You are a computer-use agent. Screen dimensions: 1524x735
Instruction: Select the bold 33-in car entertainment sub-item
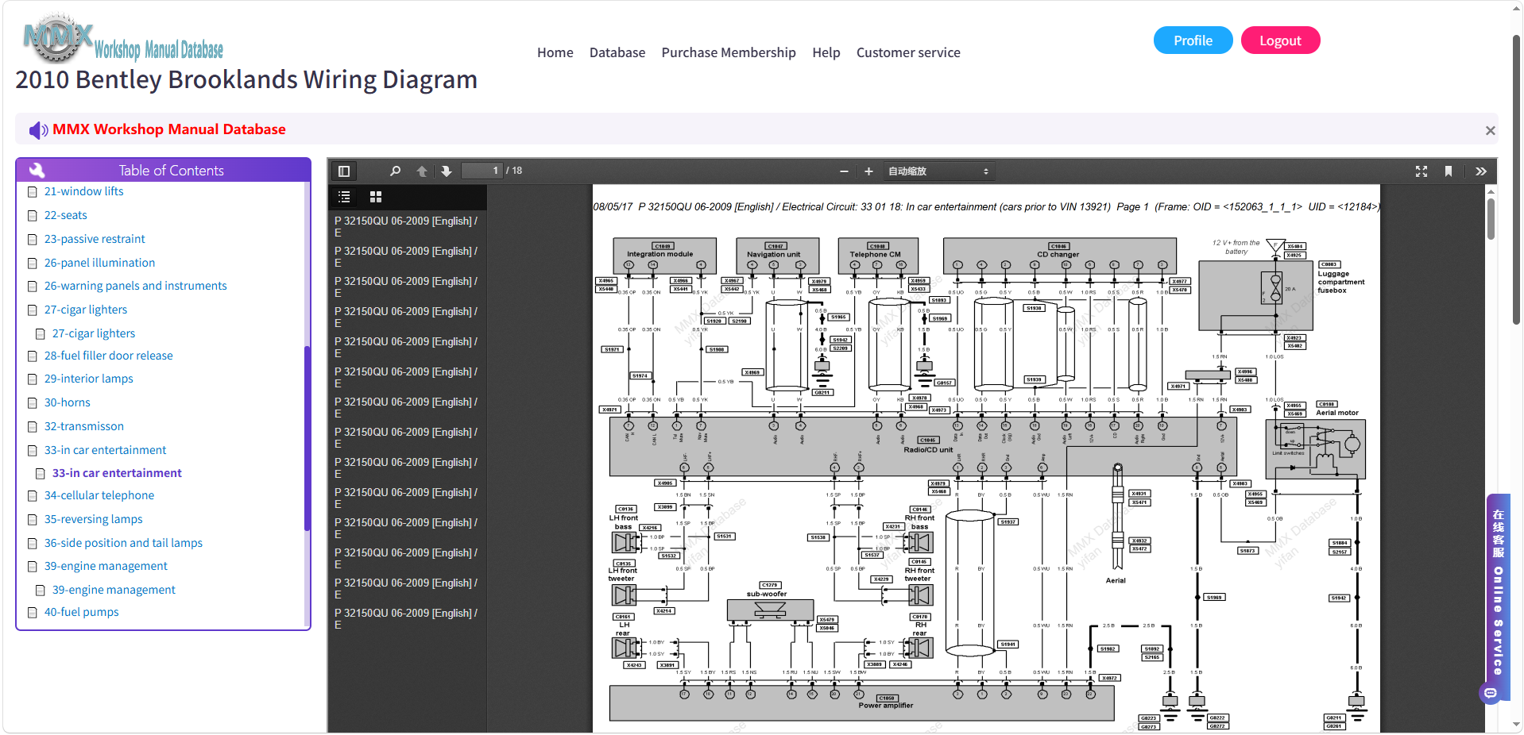[117, 473]
